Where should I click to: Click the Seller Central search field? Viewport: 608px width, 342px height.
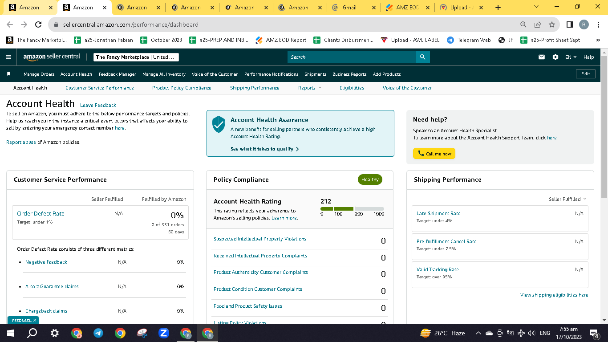352,57
